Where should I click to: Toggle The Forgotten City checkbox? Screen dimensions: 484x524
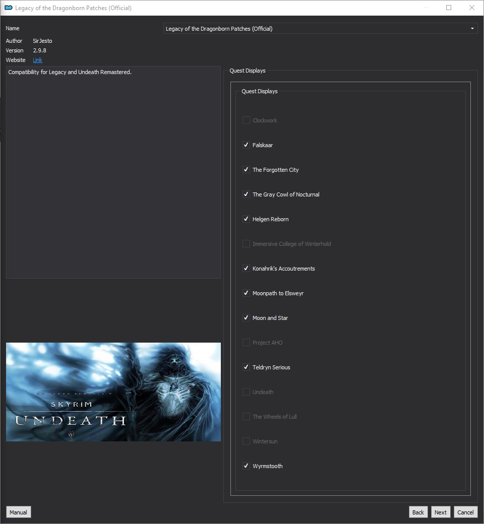246,170
